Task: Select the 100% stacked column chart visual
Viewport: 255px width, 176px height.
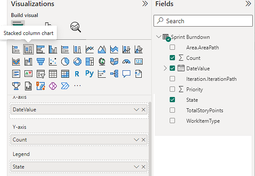Action: pos(77,49)
